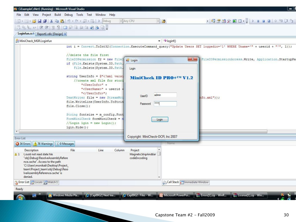The image size is (296, 222).
Task: Click the Step Out debug icon
Action: pyautogui.click(x=292, y=21)
